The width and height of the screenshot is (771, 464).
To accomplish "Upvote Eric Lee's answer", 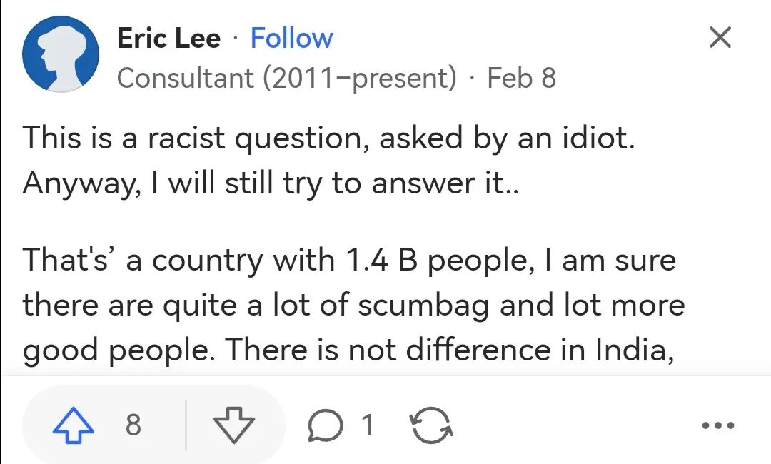I will click(x=74, y=426).
